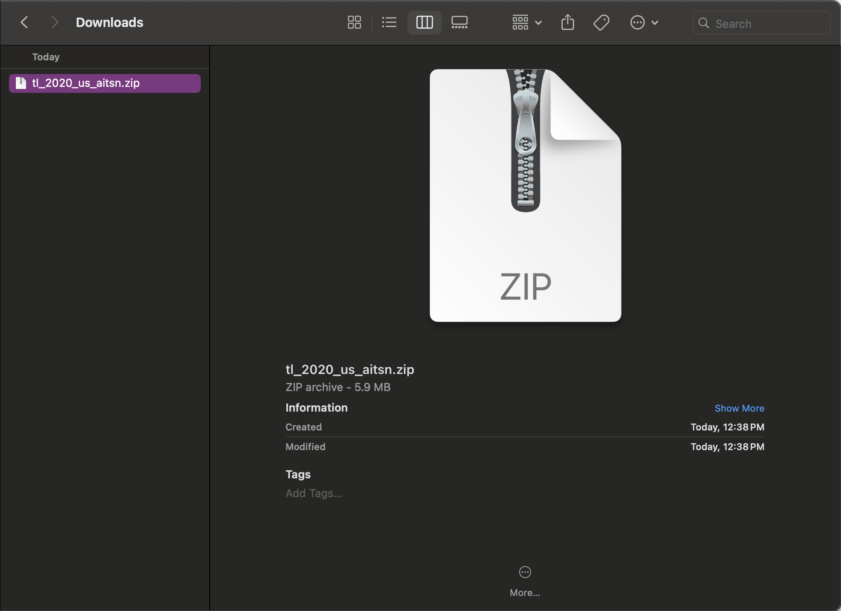Click the ZIP file preview thumbnail
841x611 pixels.
click(x=525, y=195)
